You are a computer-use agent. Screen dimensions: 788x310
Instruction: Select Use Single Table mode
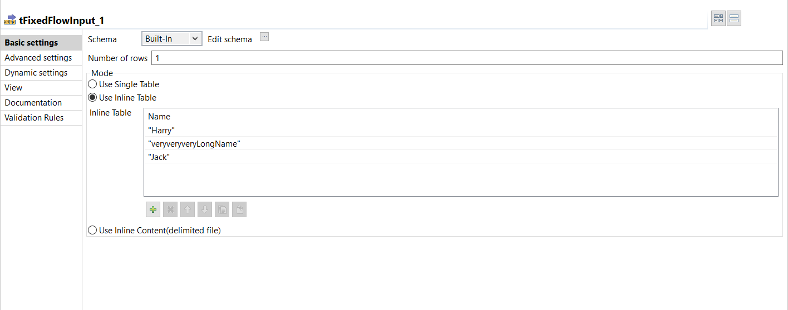pyautogui.click(x=93, y=84)
